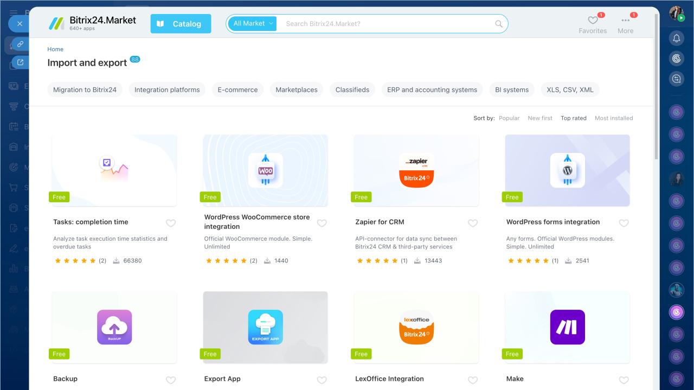694x390 pixels.
Task: Click the search magnifier icon
Action: (x=499, y=24)
